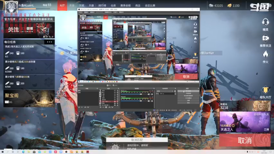This screenshot has width=274, height=154.
Task: Open 设置 from OBS controls
Action: 188,101
